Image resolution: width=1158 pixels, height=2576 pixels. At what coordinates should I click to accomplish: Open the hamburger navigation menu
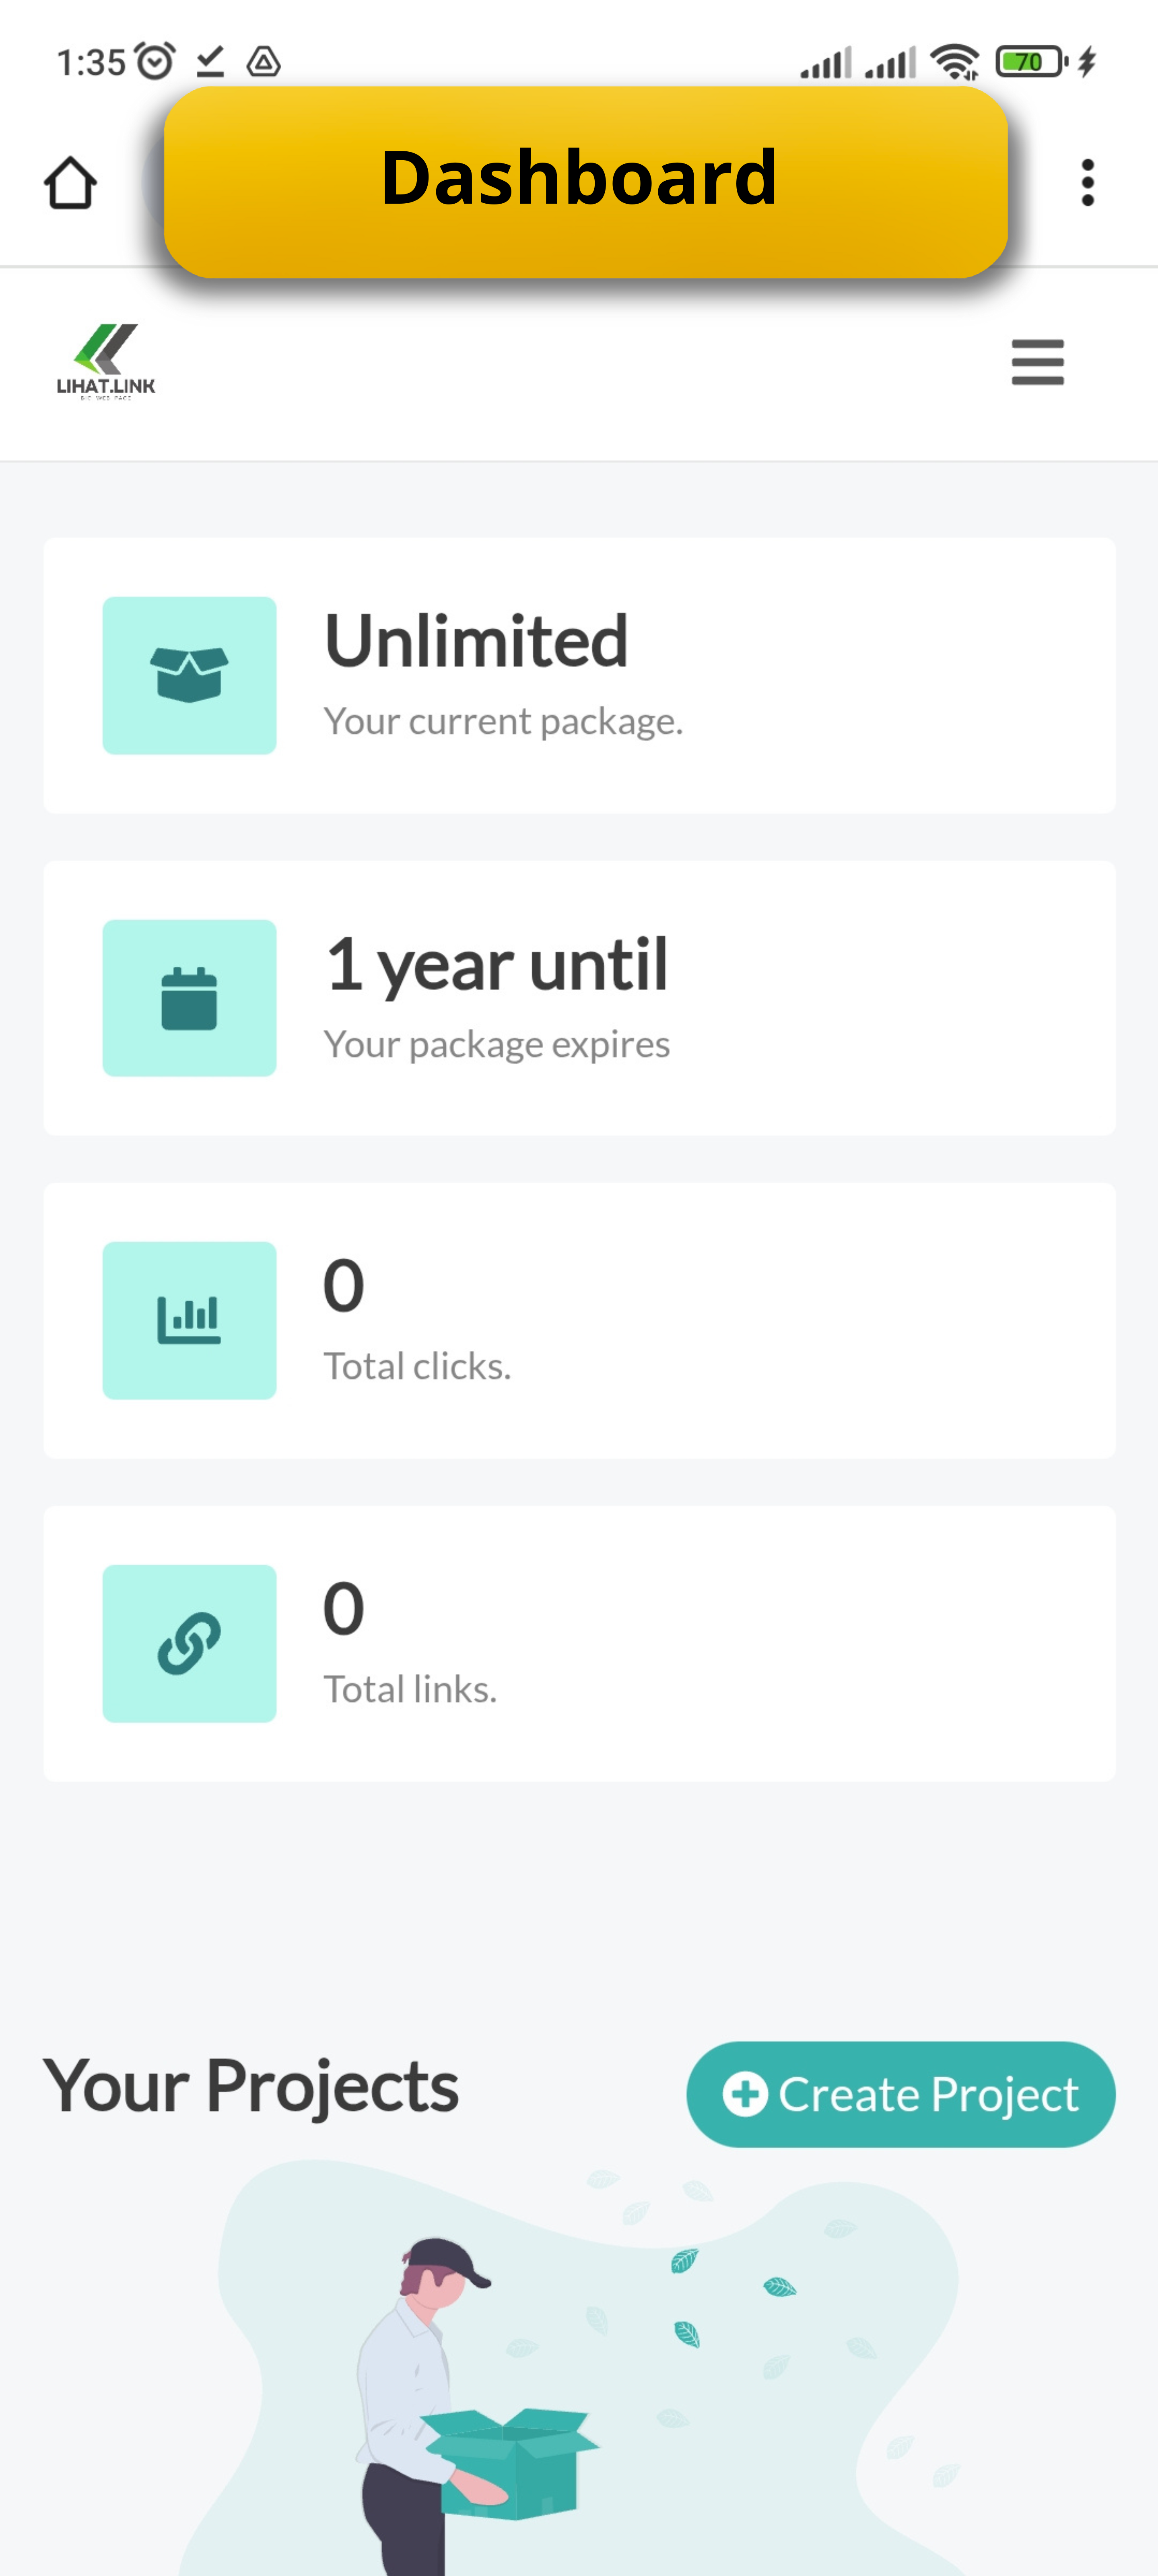point(1037,362)
